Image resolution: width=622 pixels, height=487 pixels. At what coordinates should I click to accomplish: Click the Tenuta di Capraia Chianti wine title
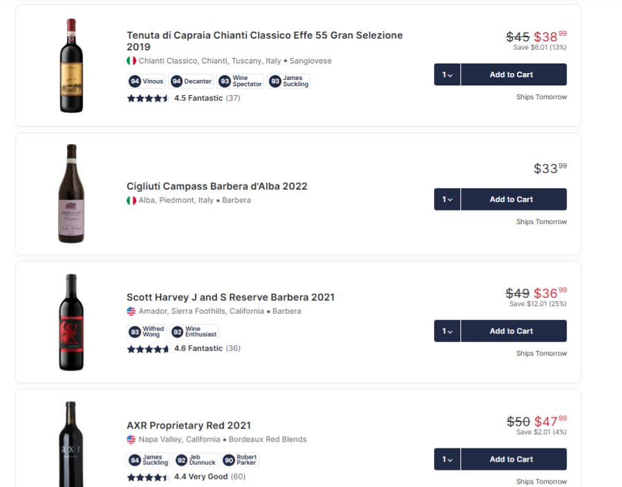pos(264,35)
